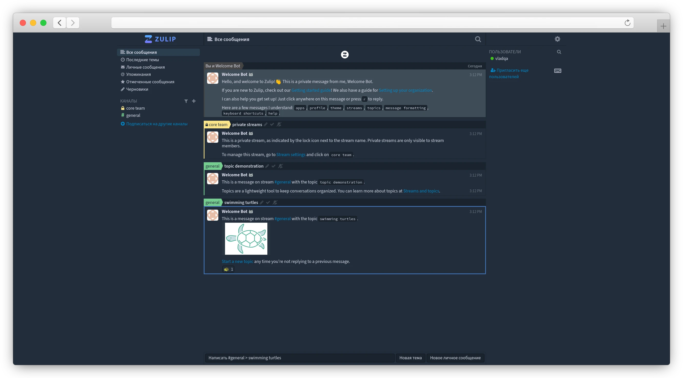This screenshot has width=683, height=378.
Task: Open keyboard shortcuts icon
Action: click(557, 71)
